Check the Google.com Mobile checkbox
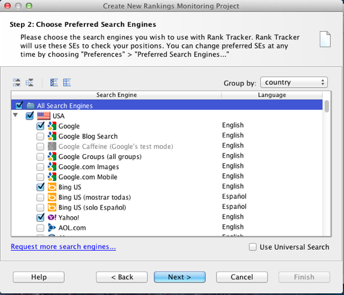The image size is (344, 295). [40, 177]
